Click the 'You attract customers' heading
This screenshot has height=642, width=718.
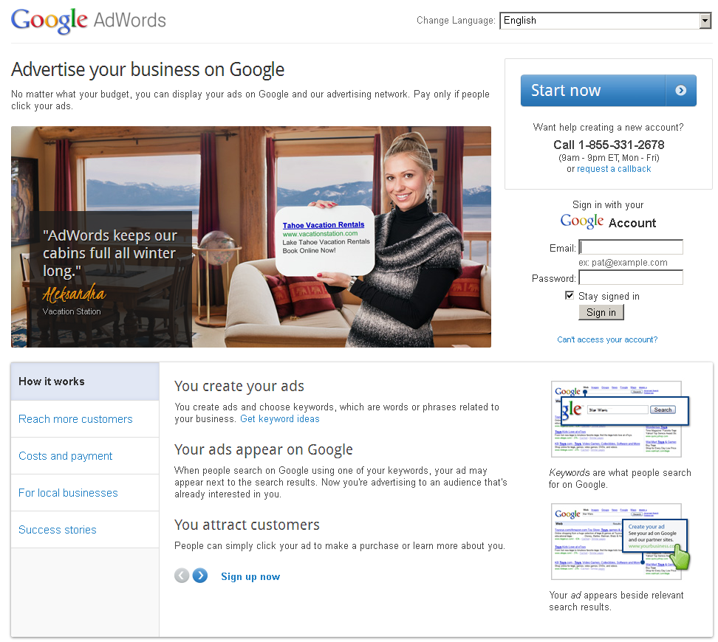pyautogui.click(x=247, y=525)
